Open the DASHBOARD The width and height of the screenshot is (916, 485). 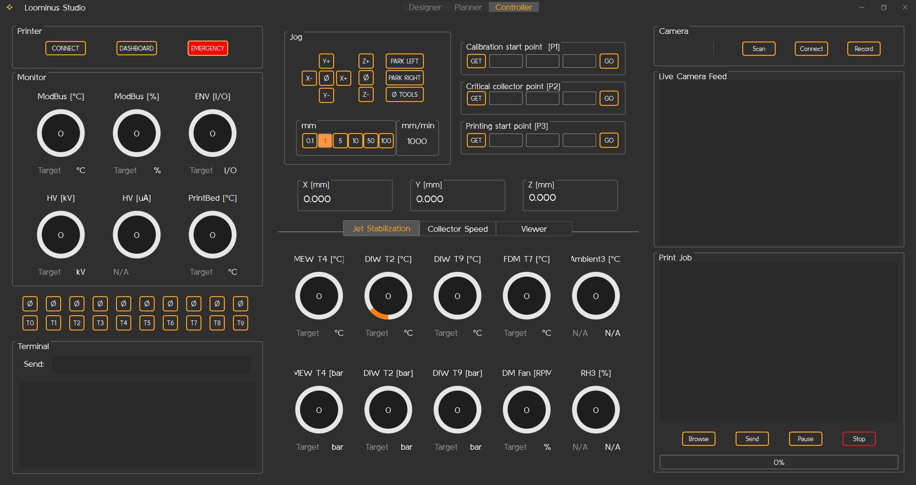tap(137, 48)
